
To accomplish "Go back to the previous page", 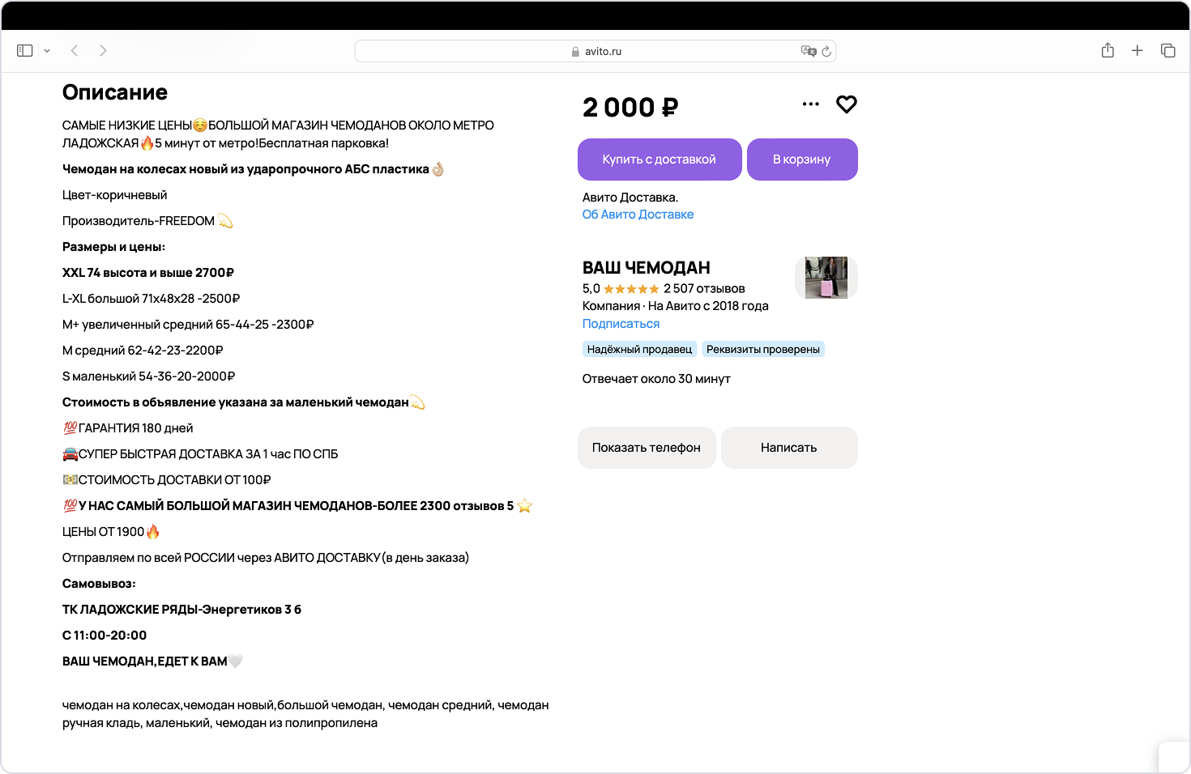I will [75, 51].
